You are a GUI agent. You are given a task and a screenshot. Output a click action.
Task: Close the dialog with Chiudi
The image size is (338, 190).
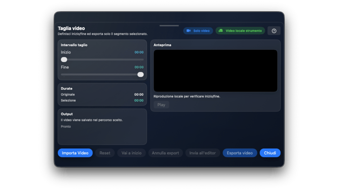pos(270,153)
